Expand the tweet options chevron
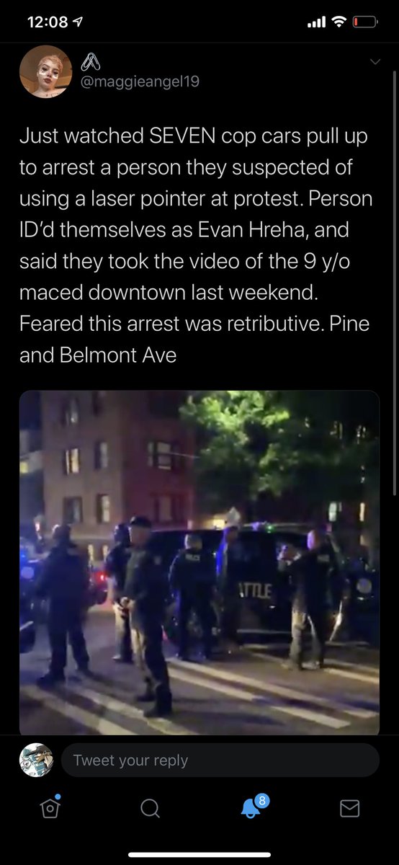Viewport: 399px width, 865px height. click(x=375, y=63)
